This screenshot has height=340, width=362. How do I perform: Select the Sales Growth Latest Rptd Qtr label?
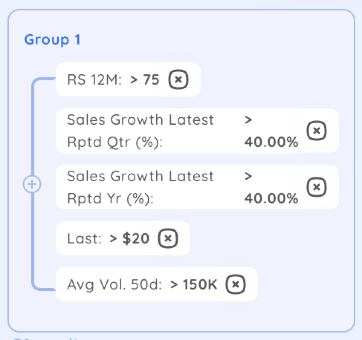[140, 130]
